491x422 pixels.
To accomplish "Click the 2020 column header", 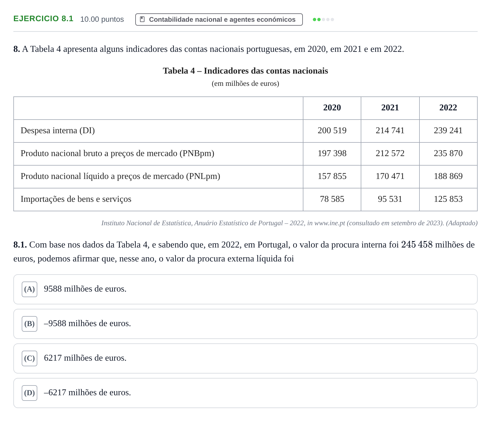I will click(x=332, y=108).
